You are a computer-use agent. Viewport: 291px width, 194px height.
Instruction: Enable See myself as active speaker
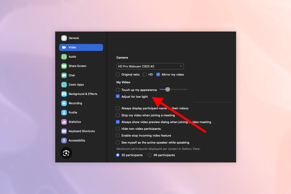[118, 142]
